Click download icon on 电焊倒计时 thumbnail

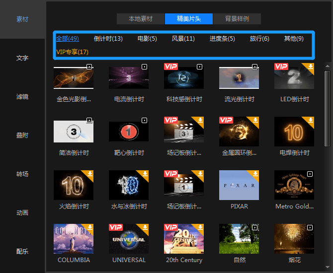(311, 120)
